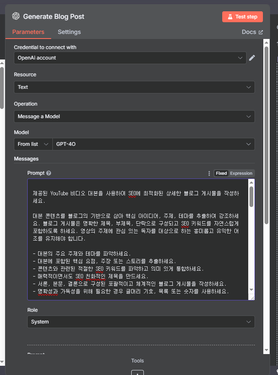
Task: Edit credential with the pencil icon
Action: click(252, 58)
